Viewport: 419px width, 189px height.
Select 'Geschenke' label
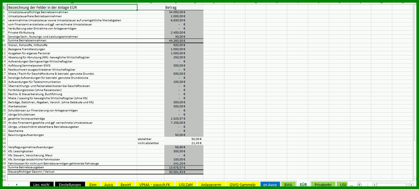[x=16, y=131]
